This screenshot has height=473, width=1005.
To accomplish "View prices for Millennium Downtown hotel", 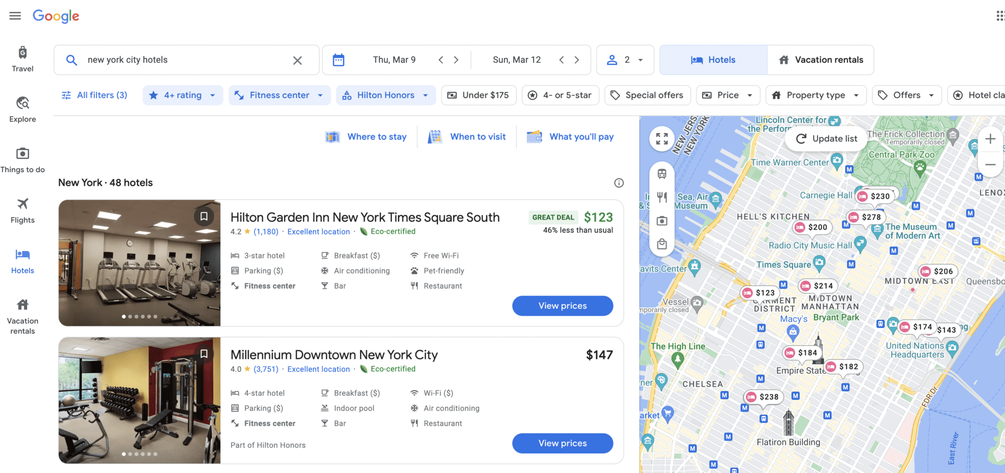I will [x=562, y=443].
